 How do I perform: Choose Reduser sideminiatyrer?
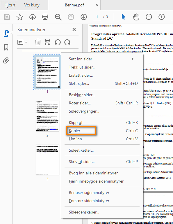(102, 192)
